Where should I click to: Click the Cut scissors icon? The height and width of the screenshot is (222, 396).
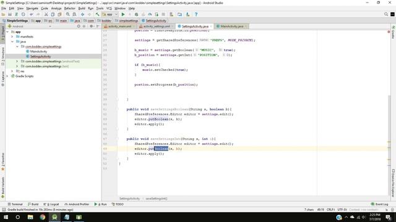point(46,14)
